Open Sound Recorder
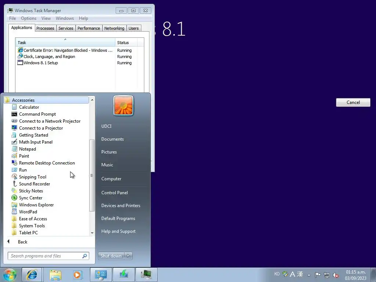 click(34, 184)
